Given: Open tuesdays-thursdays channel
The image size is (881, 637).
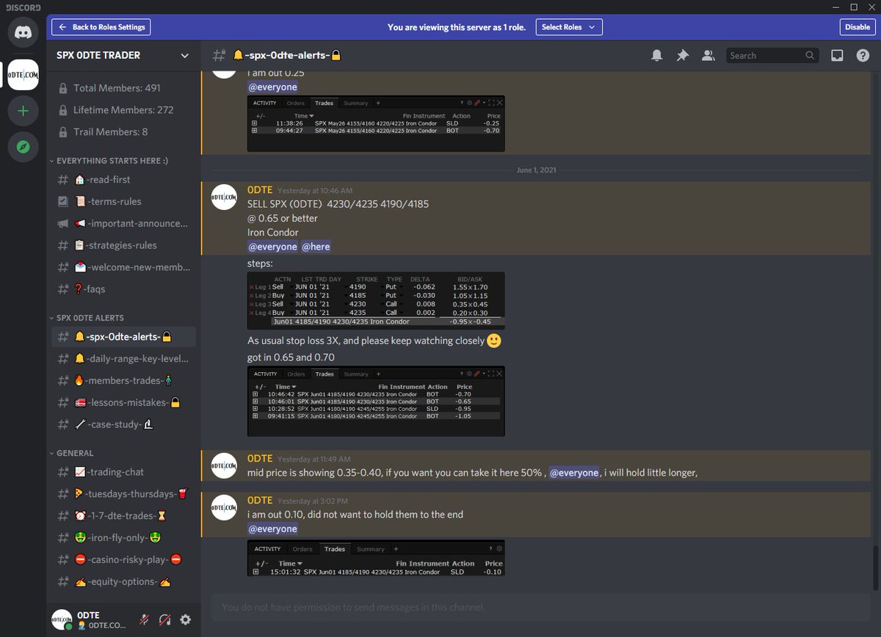Looking at the screenshot, I should click(x=123, y=494).
